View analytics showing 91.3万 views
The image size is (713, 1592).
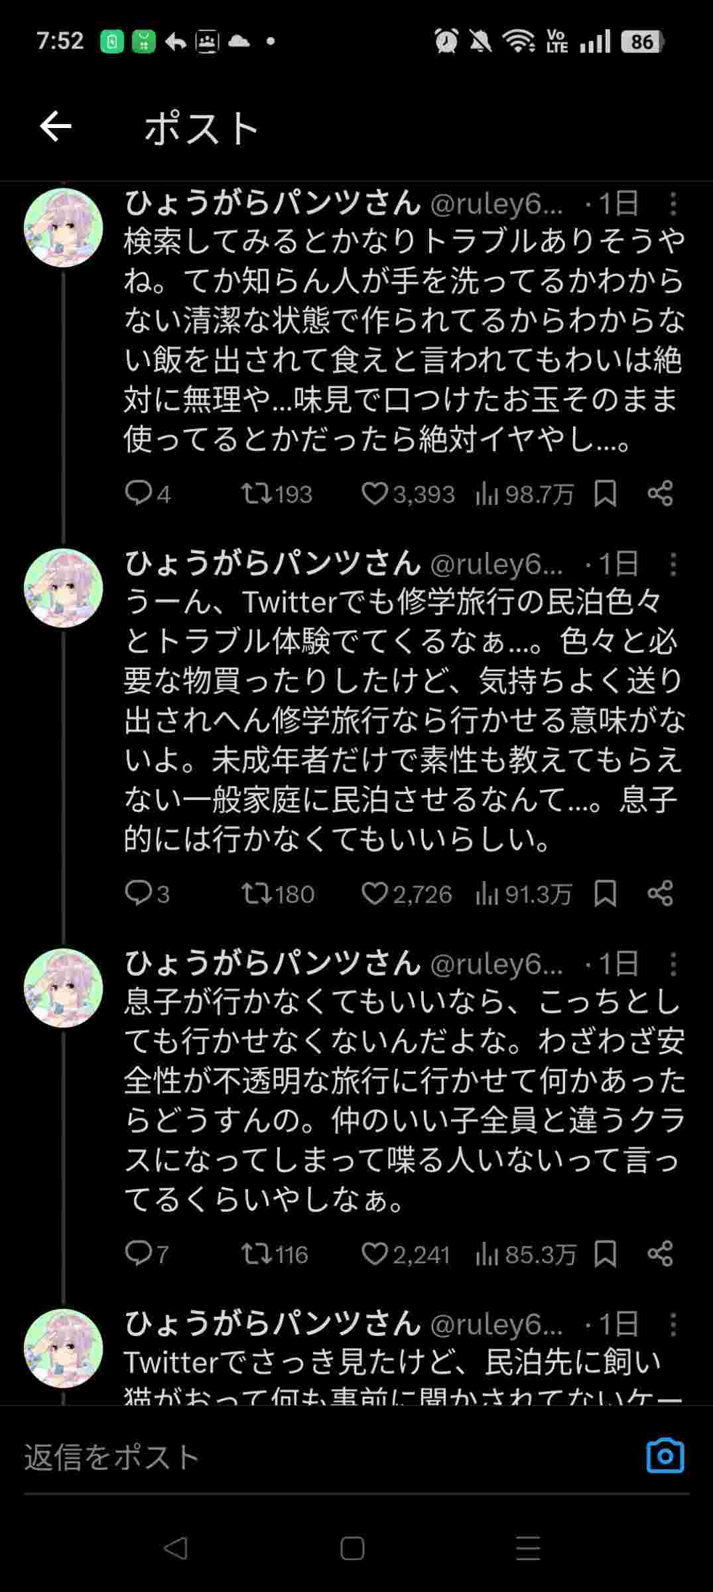click(x=523, y=894)
